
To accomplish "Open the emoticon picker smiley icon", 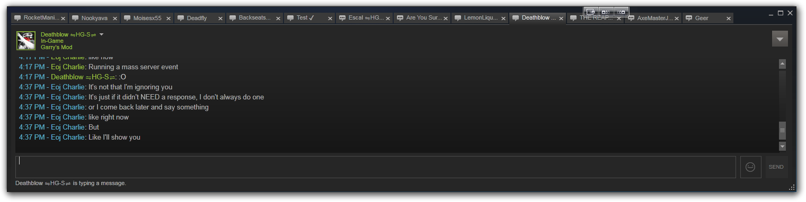I will [750, 167].
